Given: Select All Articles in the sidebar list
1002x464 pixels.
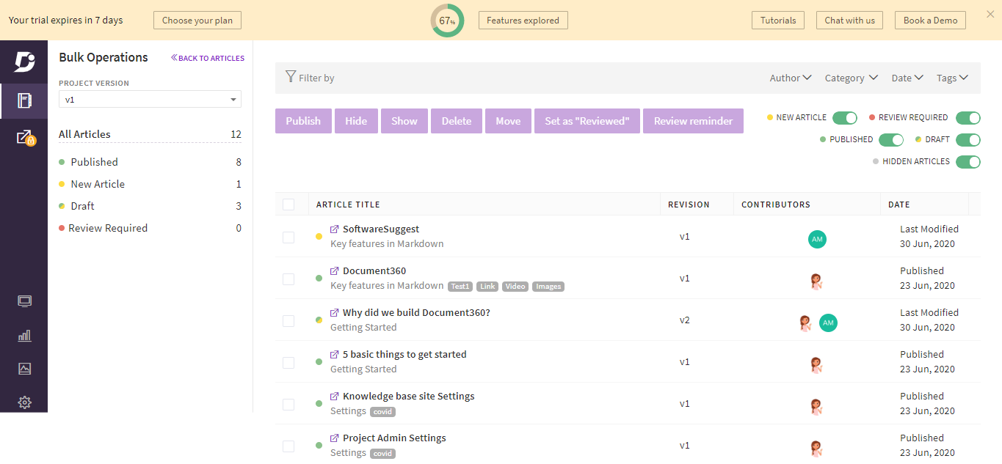Looking at the screenshot, I should coord(150,134).
